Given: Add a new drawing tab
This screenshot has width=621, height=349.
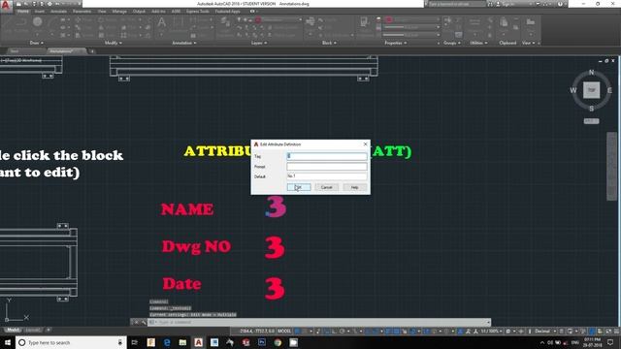Looking at the screenshot, I should pyautogui.click(x=92, y=51).
